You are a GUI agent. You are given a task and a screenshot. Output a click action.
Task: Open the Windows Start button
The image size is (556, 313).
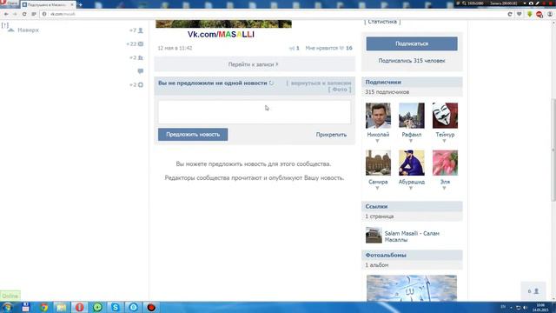point(8,307)
